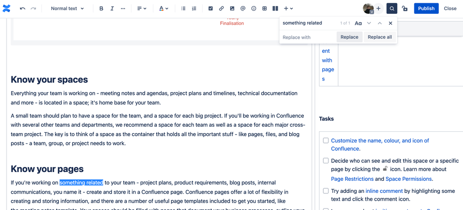The image size is (463, 210).
Task: Insert a column layout
Action: [275, 8]
